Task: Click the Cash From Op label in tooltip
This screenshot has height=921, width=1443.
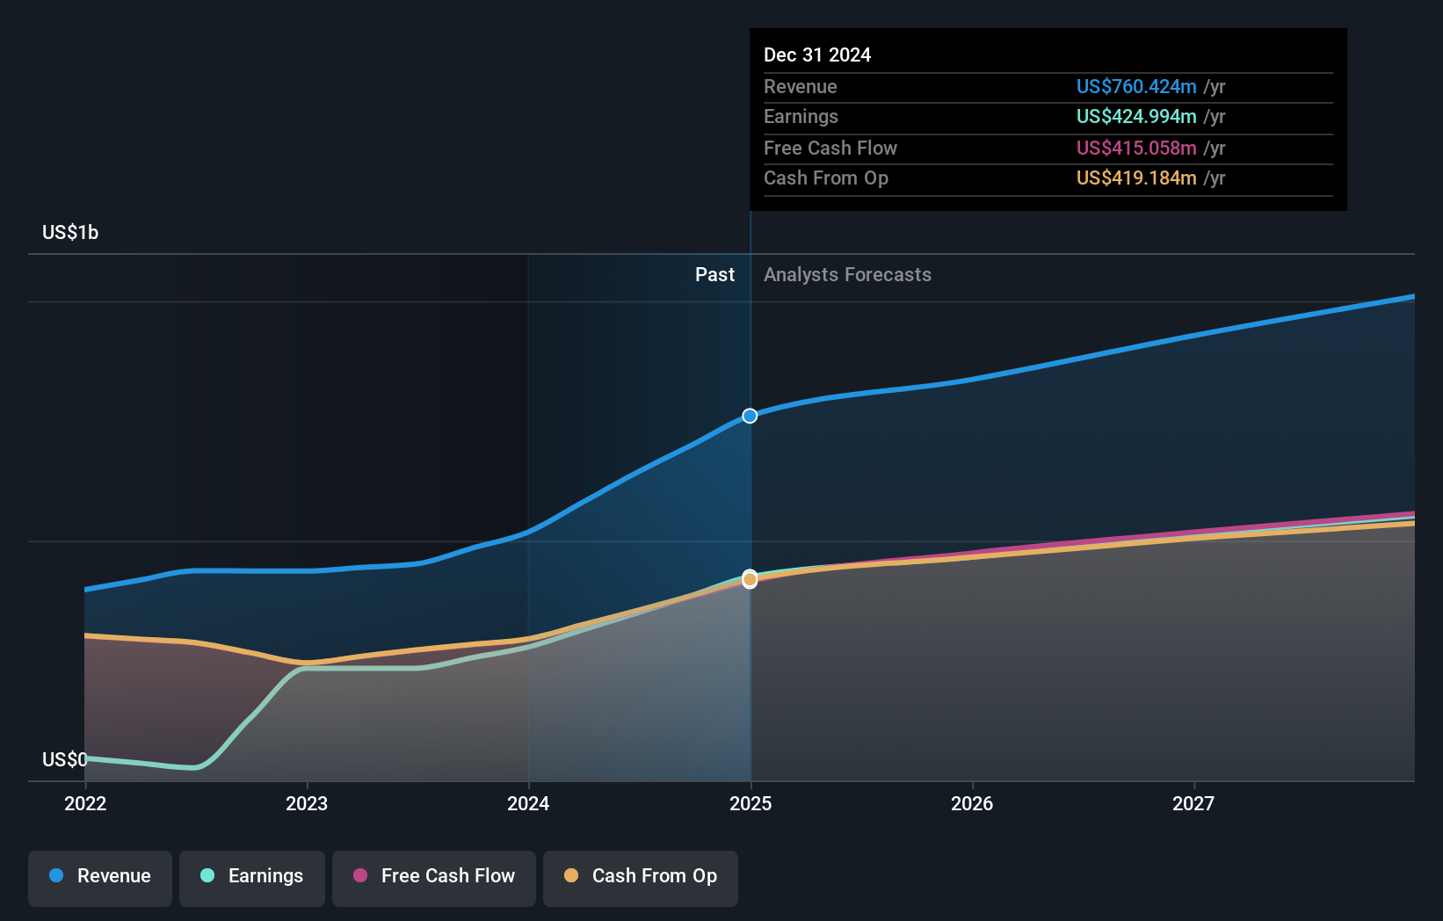Action: click(826, 178)
